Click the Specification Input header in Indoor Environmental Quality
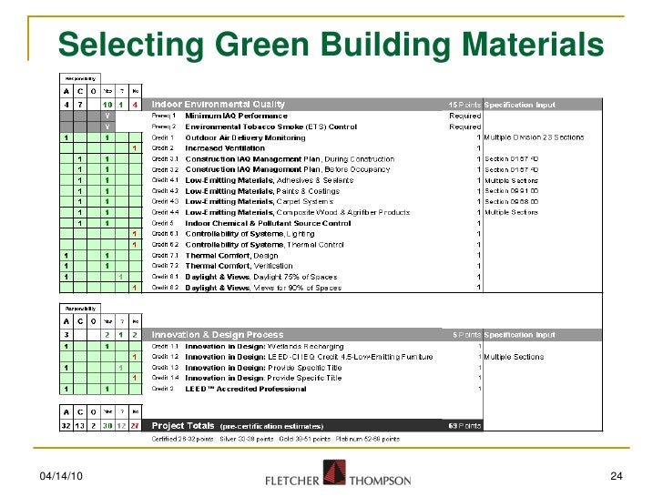663x497 pixels. tap(520, 105)
